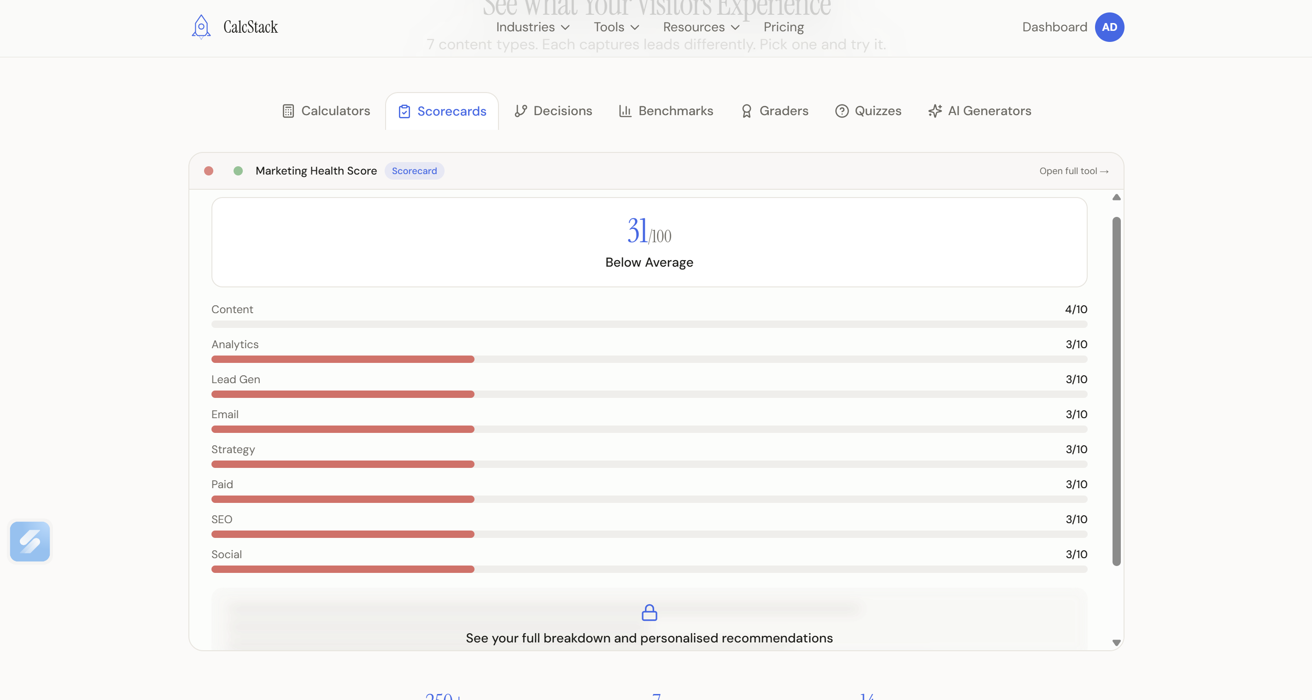The height and width of the screenshot is (700, 1312).
Task: Open the floating blue widget icon
Action: tap(30, 541)
